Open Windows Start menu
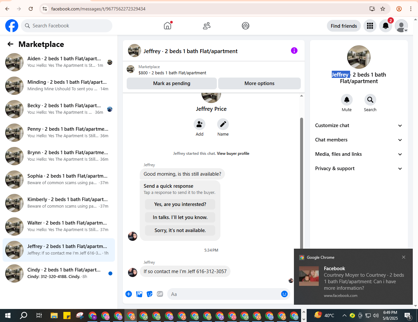The height and width of the screenshot is (322, 418). [x=8, y=315]
